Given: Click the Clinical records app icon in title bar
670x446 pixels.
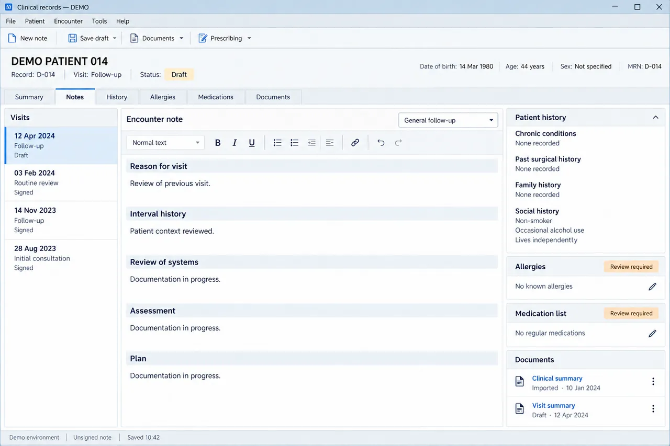Looking at the screenshot, I should pos(8,7).
